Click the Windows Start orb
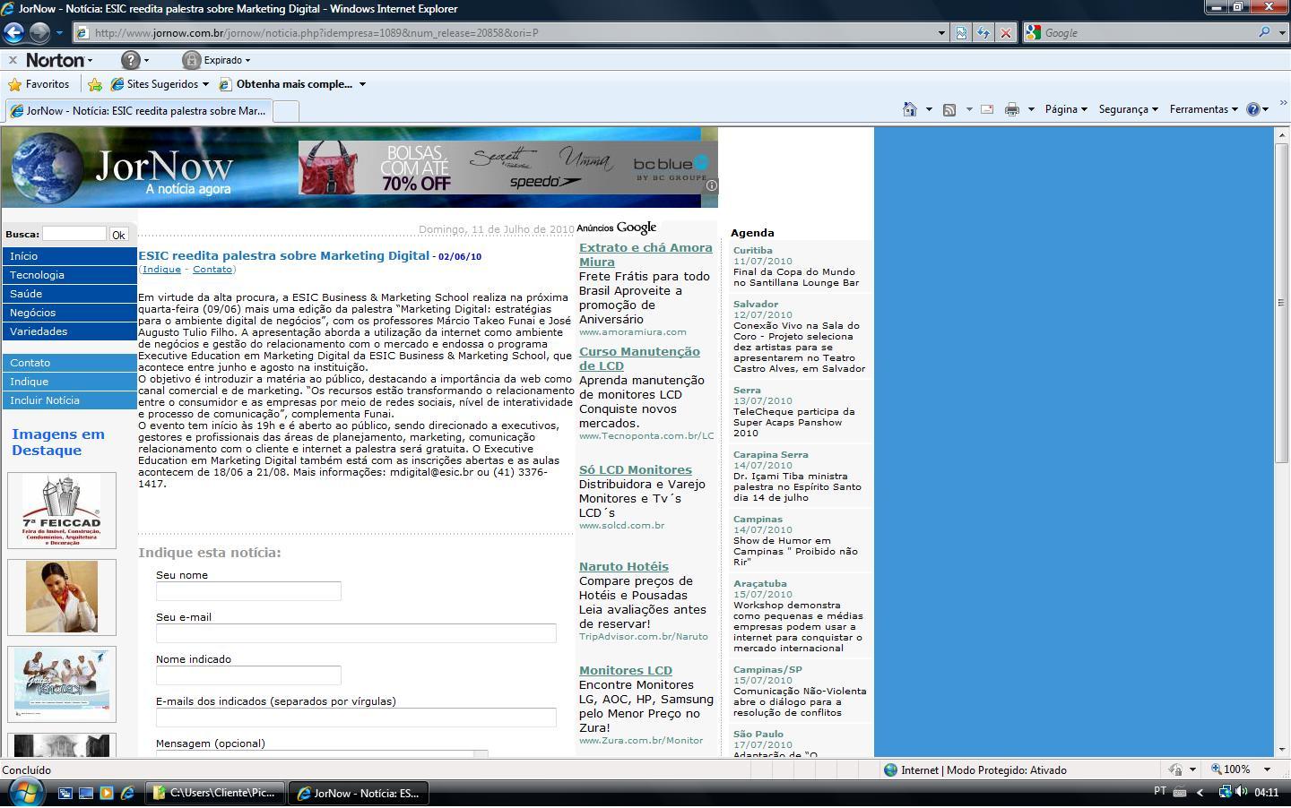 [25, 793]
